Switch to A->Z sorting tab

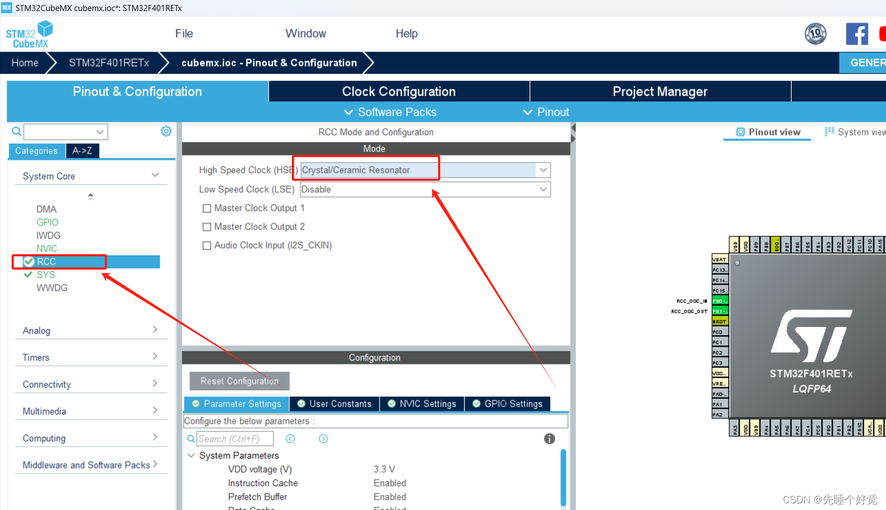82,151
